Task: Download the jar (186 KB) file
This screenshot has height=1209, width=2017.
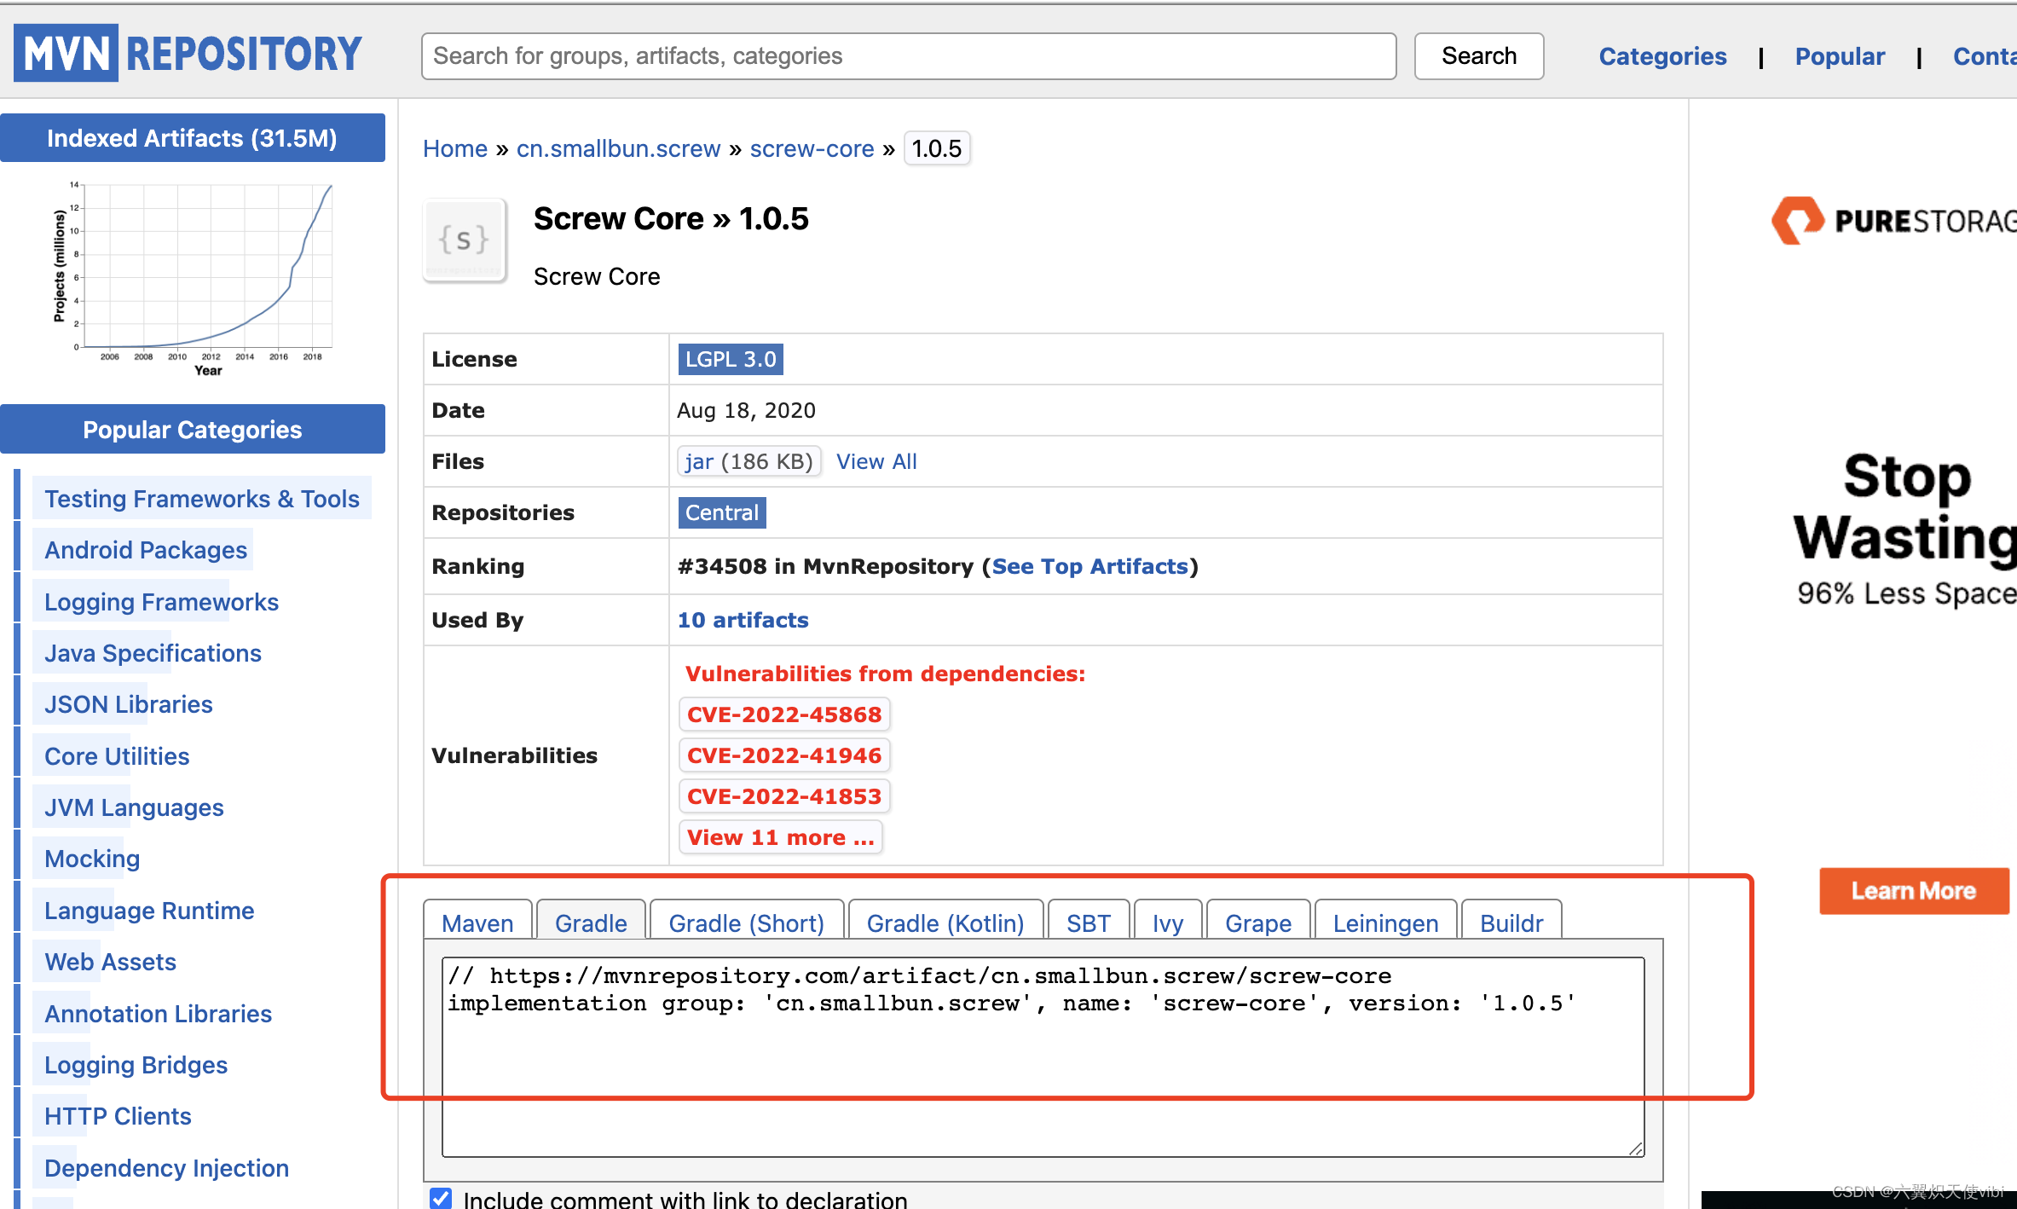Action: 748,461
